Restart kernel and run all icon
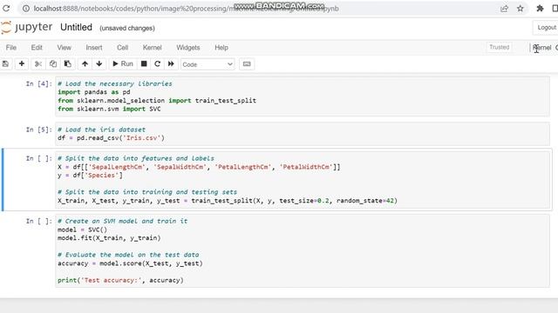558x313 pixels. [x=171, y=64]
